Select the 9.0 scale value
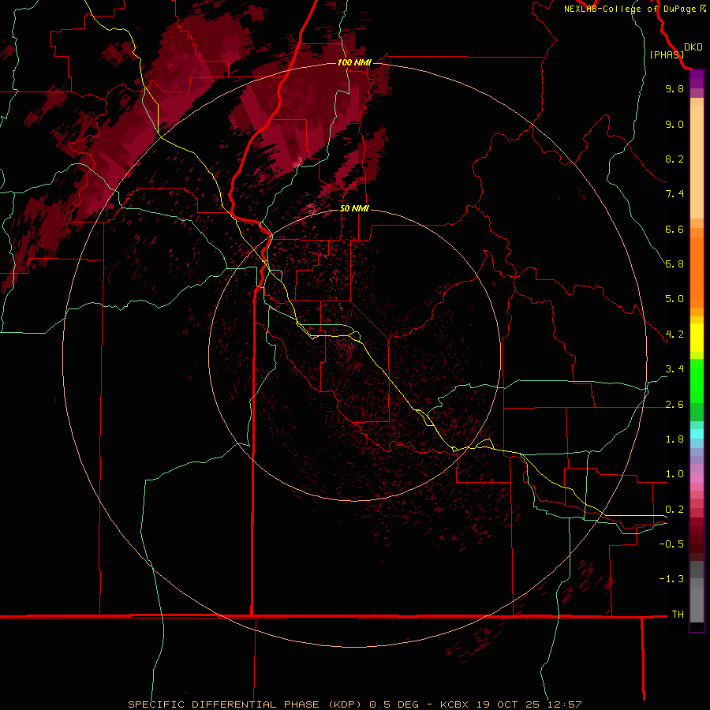 point(674,124)
